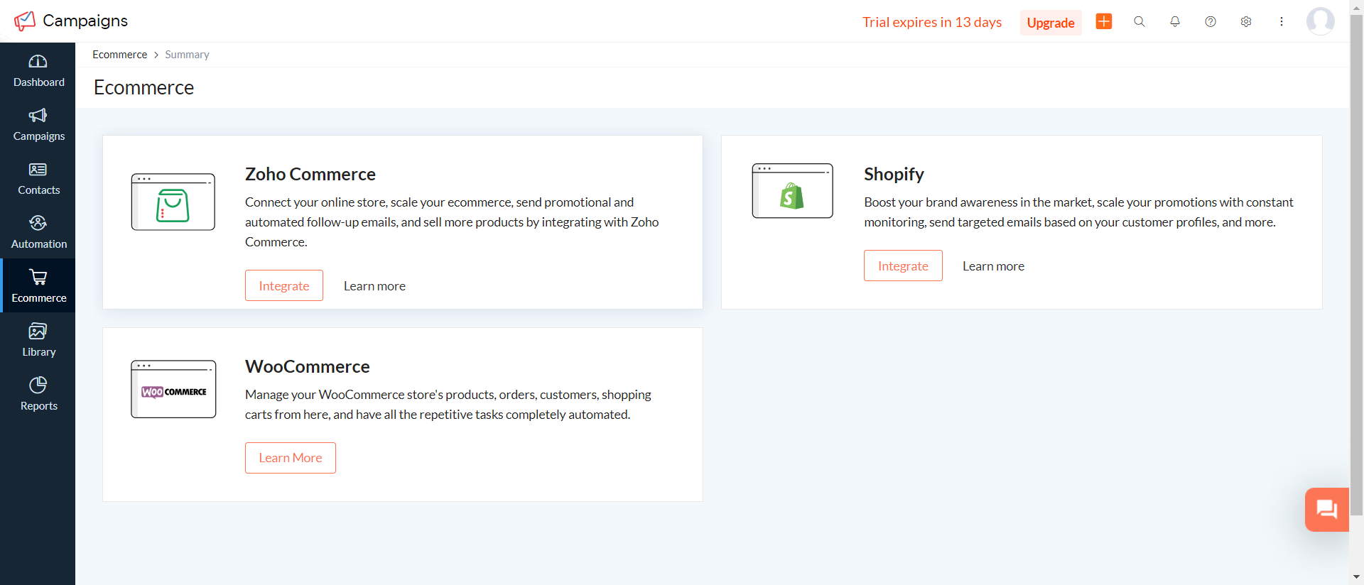The width and height of the screenshot is (1364, 585).
Task: Click Integrate under Shopify
Action: 902,266
